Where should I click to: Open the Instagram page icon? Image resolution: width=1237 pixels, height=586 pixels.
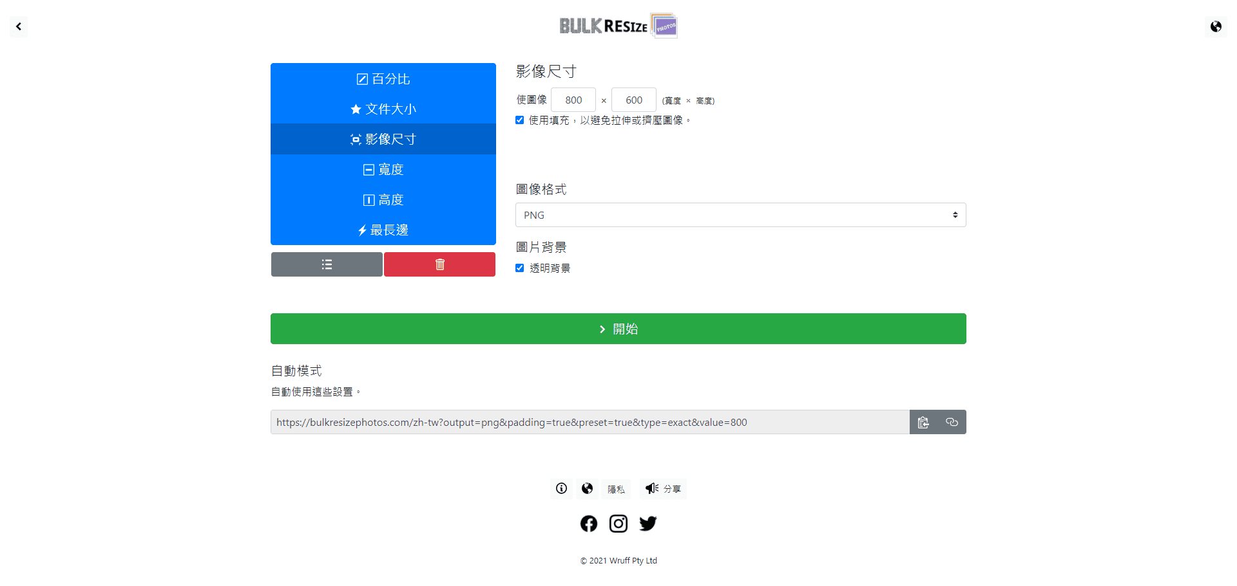pos(618,524)
